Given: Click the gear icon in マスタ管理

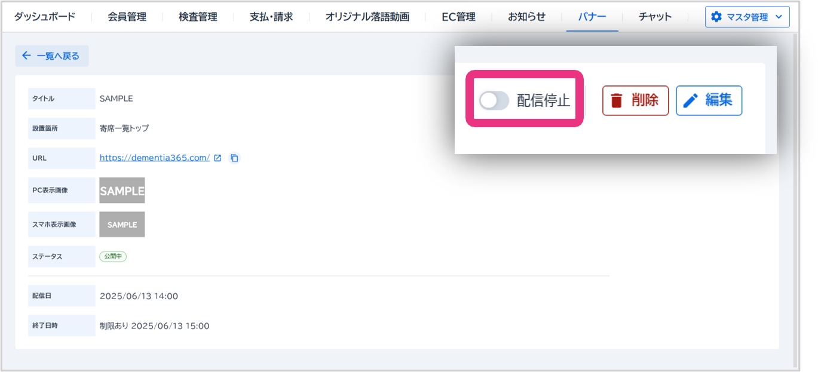Looking at the screenshot, I should click(x=716, y=17).
